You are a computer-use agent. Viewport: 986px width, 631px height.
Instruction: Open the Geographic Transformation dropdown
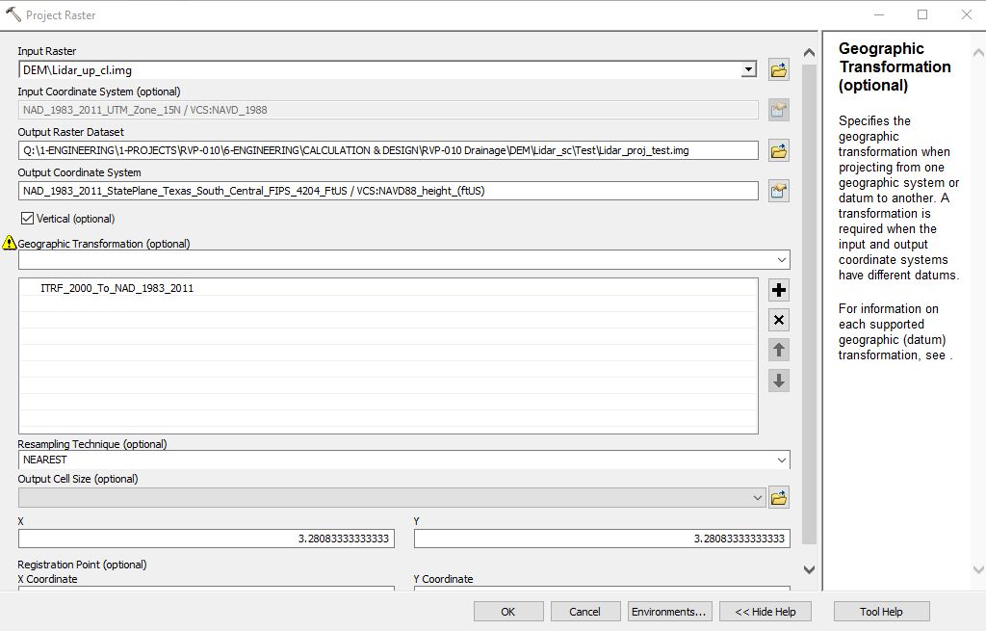(782, 260)
